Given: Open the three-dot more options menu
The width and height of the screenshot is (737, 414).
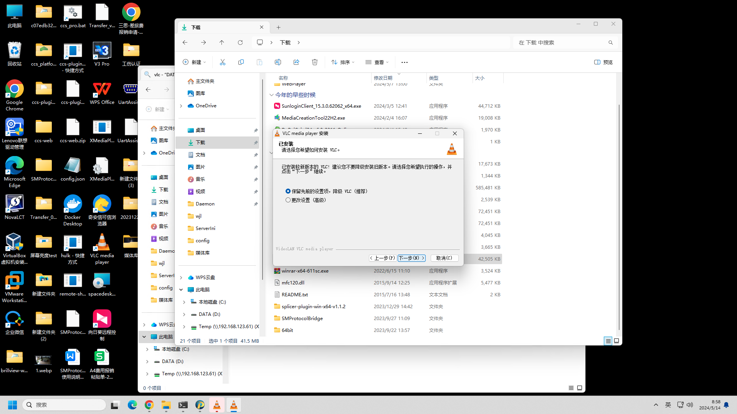Looking at the screenshot, I should pyautogui.click(x=405, y=62).
